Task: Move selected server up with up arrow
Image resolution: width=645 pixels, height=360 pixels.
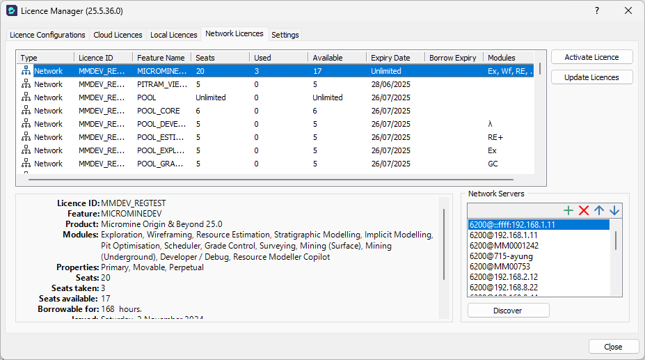Action: [x=599, y=210]
